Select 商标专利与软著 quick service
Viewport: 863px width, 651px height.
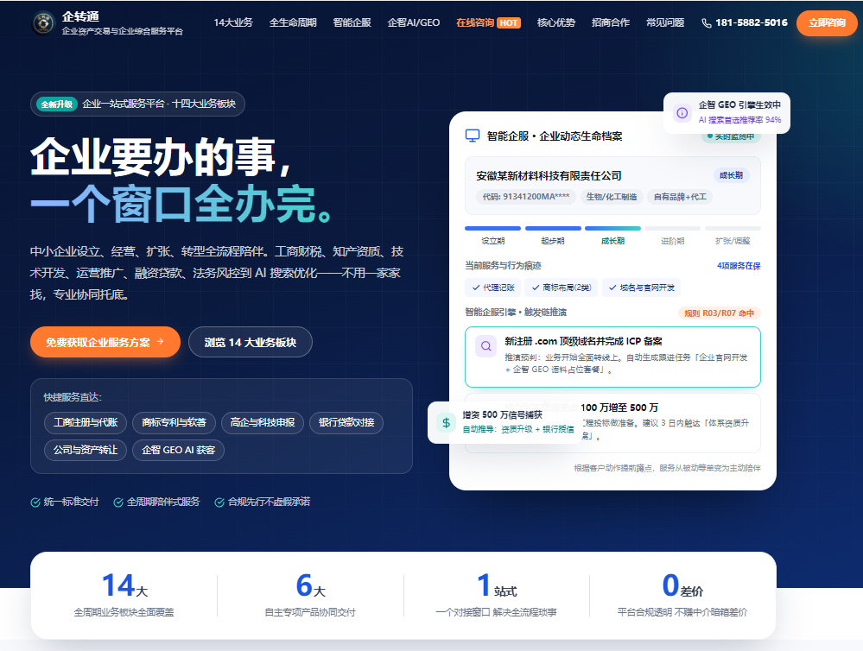174,422
